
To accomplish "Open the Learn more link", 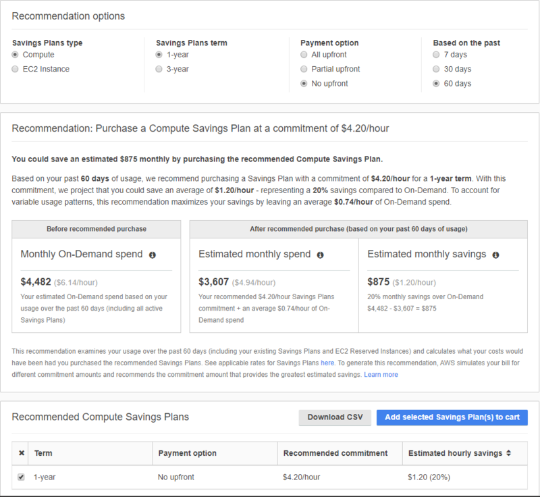I will [381, 374].
